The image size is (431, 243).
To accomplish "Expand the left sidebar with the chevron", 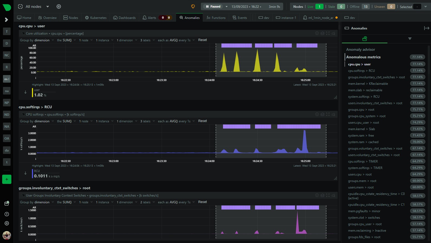I will 6,20.
